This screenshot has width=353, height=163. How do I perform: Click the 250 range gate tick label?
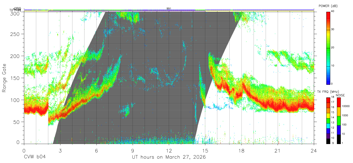click(16, 34)
